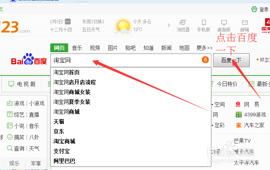This screenshot has width=270, height=170.
Task: Open the 五日天气 five-day forecast link
Action: [91, 30]
